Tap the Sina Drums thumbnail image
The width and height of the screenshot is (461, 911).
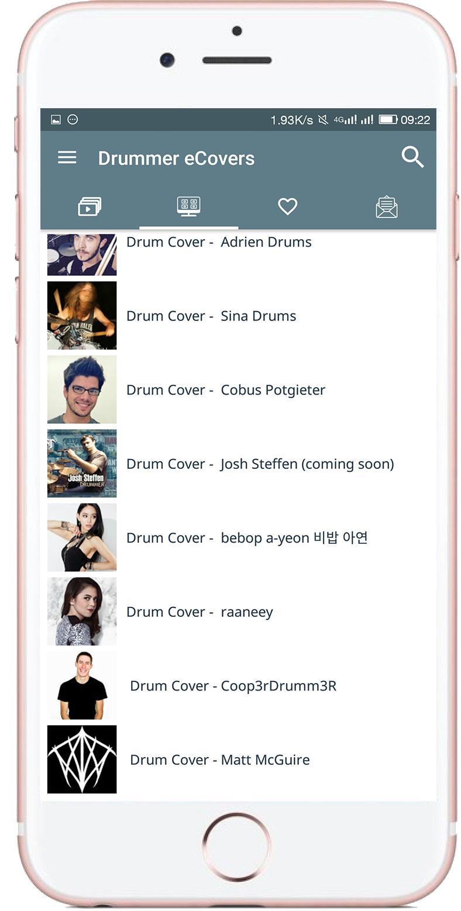click(82, 316)
